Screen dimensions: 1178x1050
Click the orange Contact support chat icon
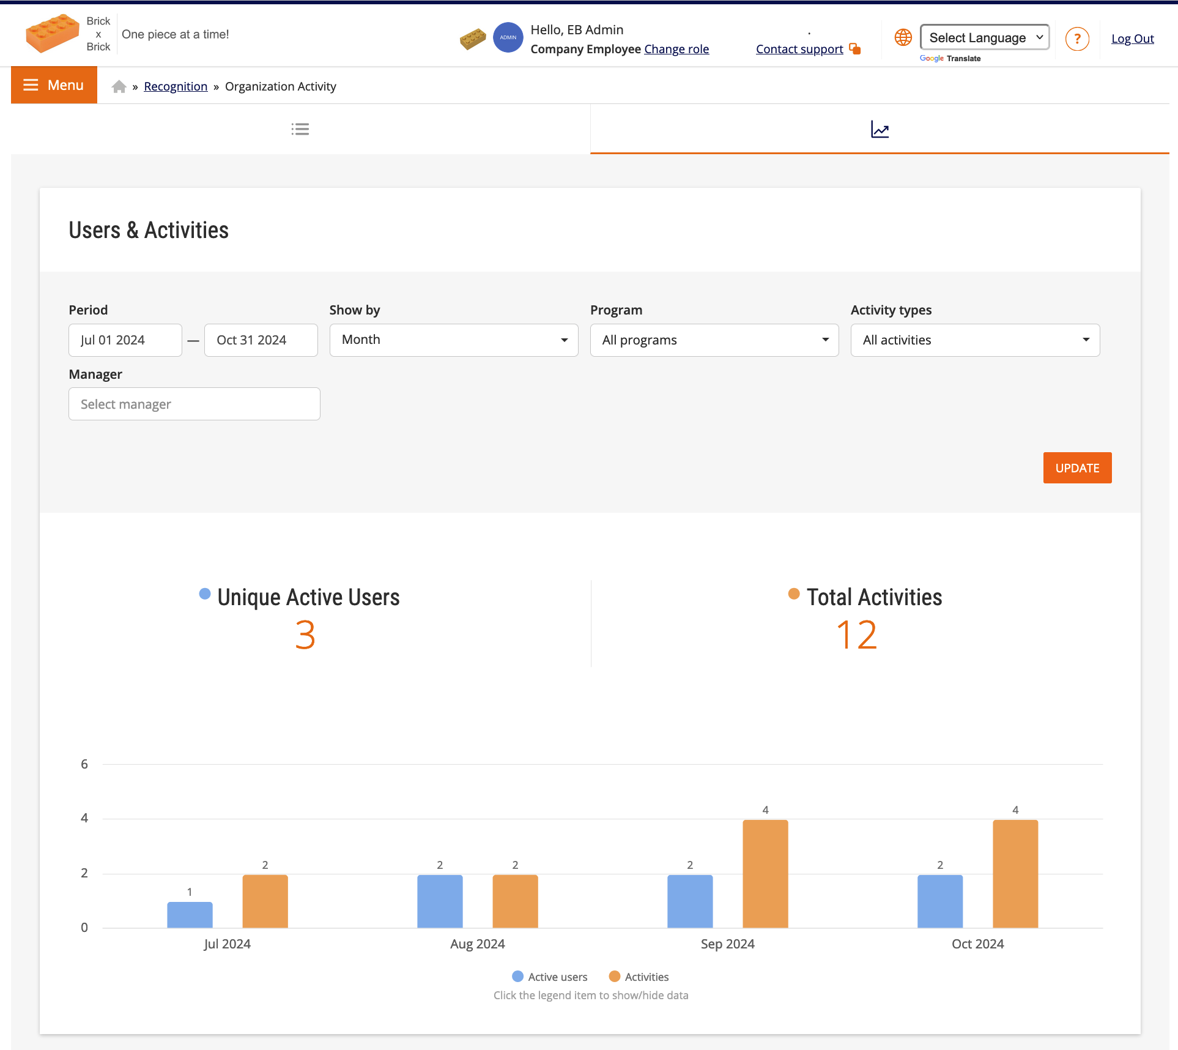(855, 49)
